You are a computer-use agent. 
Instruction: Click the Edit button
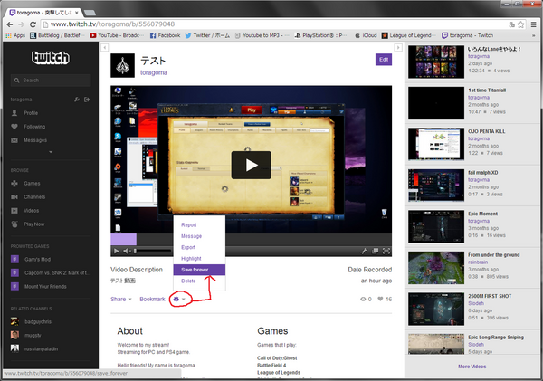(384, 60)
